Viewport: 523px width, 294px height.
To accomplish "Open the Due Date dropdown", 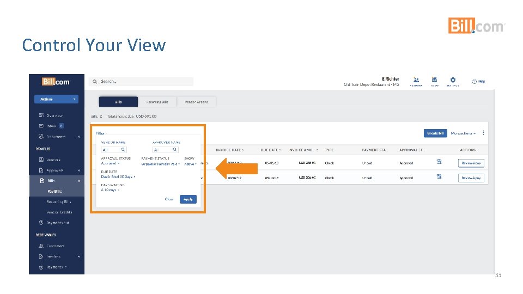I will (x=118, y=176).
